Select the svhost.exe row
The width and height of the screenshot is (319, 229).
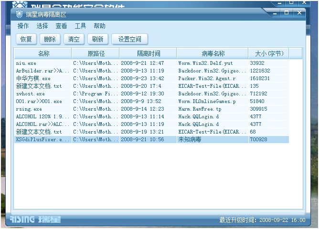pyautogui.click(x=151, y=94)
